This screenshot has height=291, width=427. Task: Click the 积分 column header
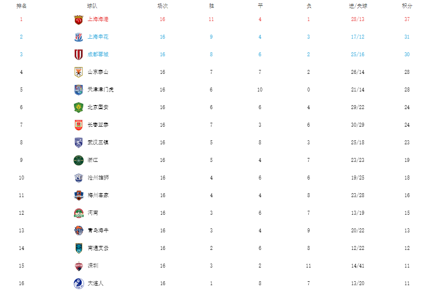point(407,6)
